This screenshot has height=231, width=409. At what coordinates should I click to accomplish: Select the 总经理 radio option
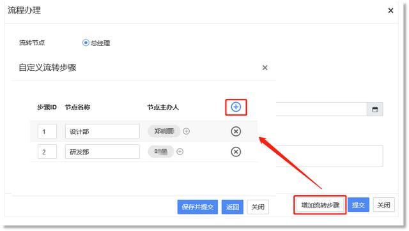(x=86, y=43)
